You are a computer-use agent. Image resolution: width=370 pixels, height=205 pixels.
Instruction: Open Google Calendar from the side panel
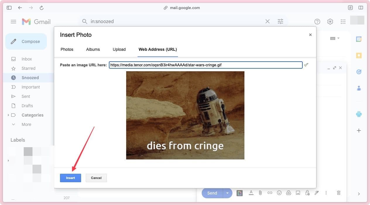pyautogui.click(x=359, y=39)
